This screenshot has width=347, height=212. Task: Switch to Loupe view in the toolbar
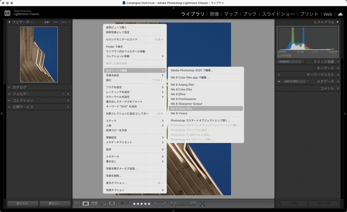point(86,204)
